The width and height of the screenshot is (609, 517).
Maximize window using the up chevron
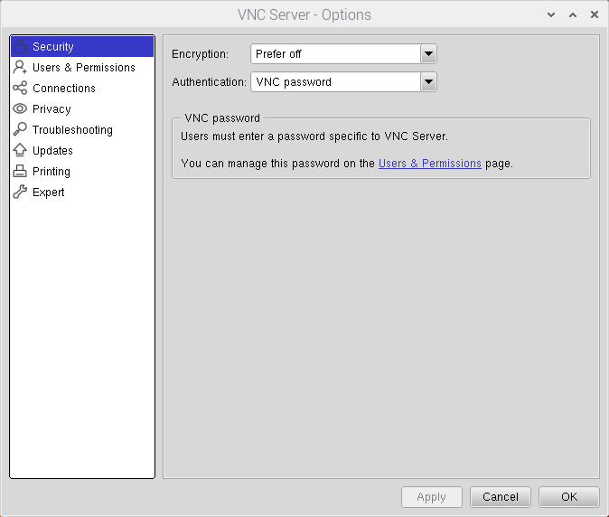pyautogui.click(x=573, y=14)
